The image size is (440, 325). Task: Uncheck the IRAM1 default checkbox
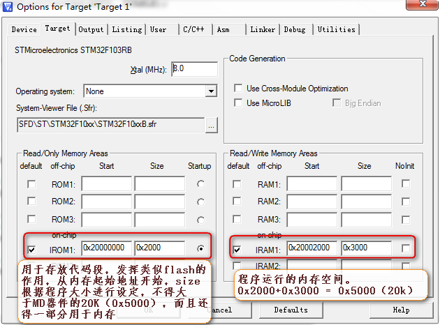[237, 250]
